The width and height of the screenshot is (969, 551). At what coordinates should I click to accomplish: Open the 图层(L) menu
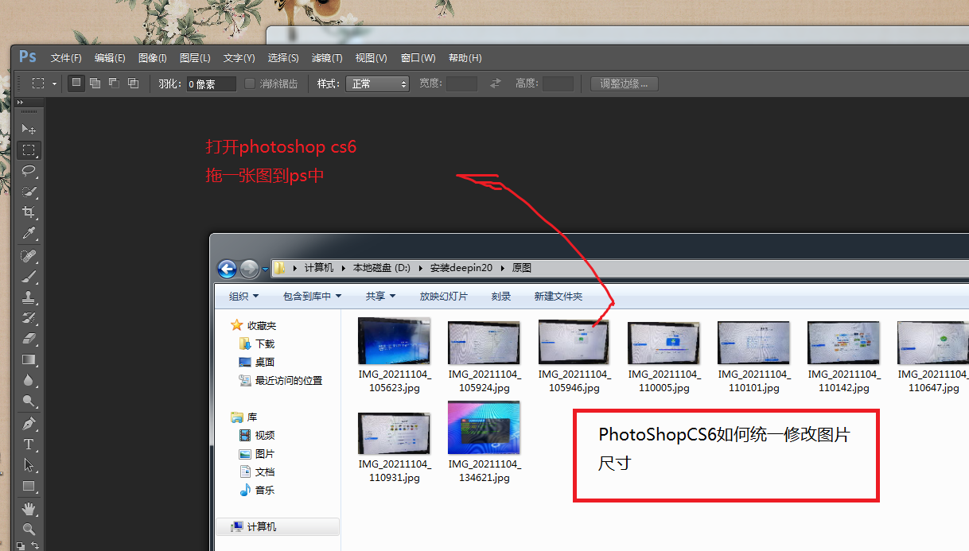(195, 58)
